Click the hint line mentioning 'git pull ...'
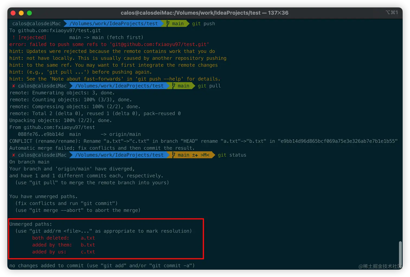The height and width of the screenshot is (277, 410). [81, 72]
